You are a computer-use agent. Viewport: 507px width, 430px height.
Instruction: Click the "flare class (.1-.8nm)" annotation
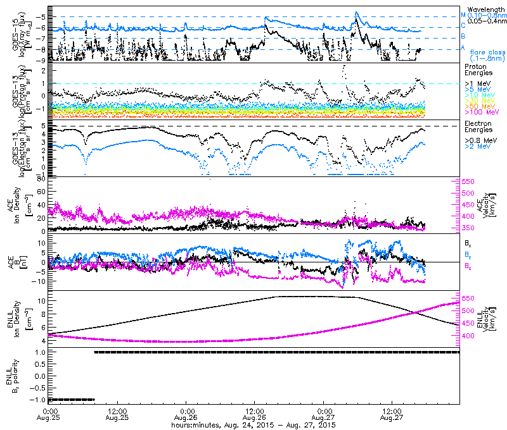(x=487, y=55)
